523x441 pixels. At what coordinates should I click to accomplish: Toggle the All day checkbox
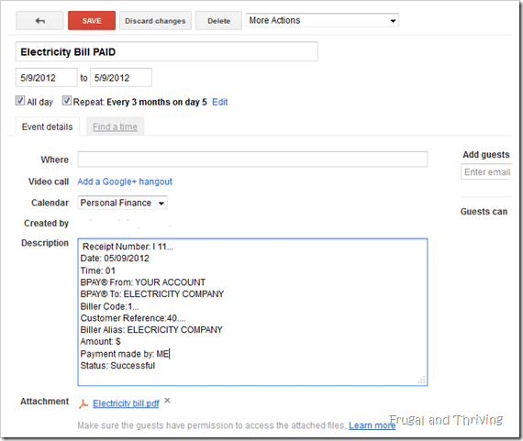(20, 101)
